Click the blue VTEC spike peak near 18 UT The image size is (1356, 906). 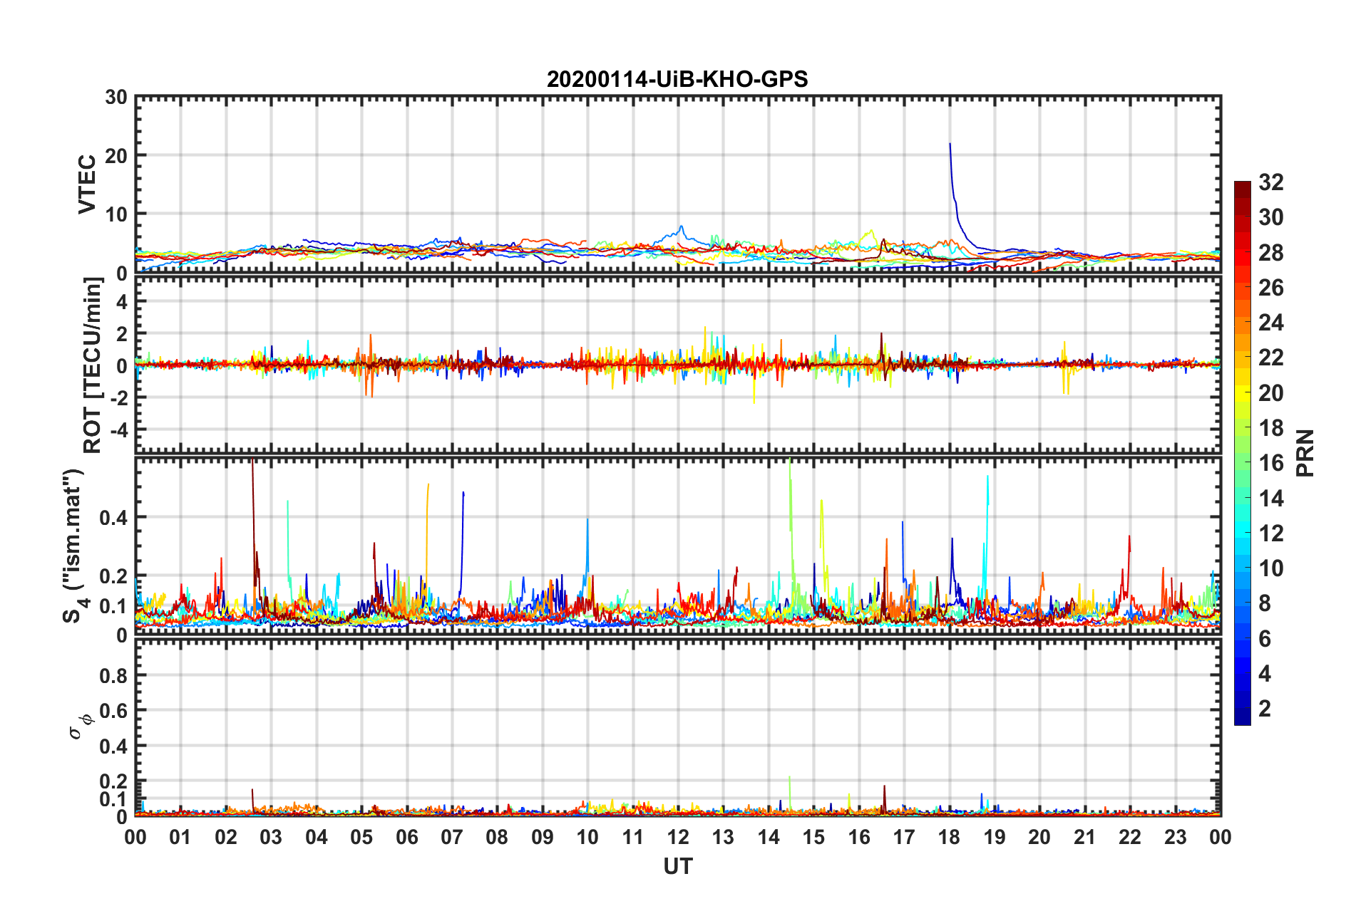click(950, 145)
